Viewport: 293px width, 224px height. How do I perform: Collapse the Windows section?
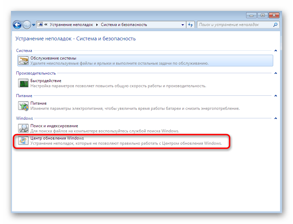pyautogui.click(x=276, y=118)
